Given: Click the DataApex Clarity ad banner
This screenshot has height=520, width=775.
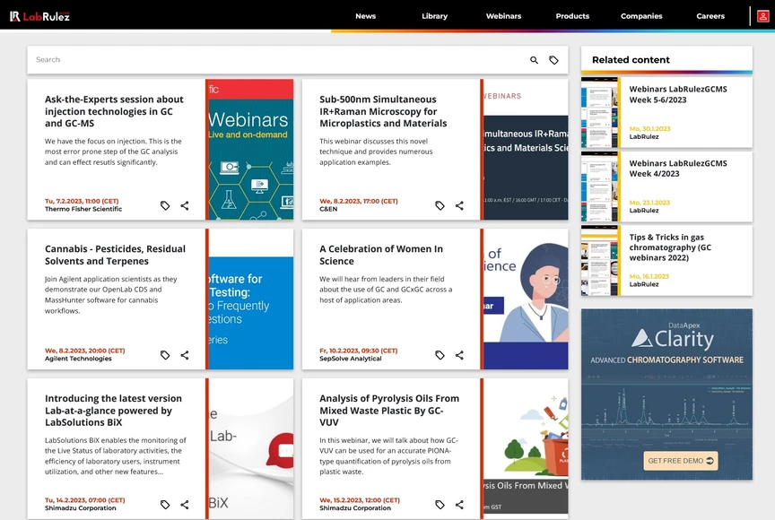Looking at the screenshot, I should (x=666, y=394).
